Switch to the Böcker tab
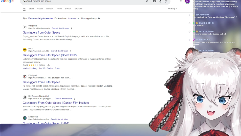This screenshot has width=241, height=136. (x=68, y=9)
